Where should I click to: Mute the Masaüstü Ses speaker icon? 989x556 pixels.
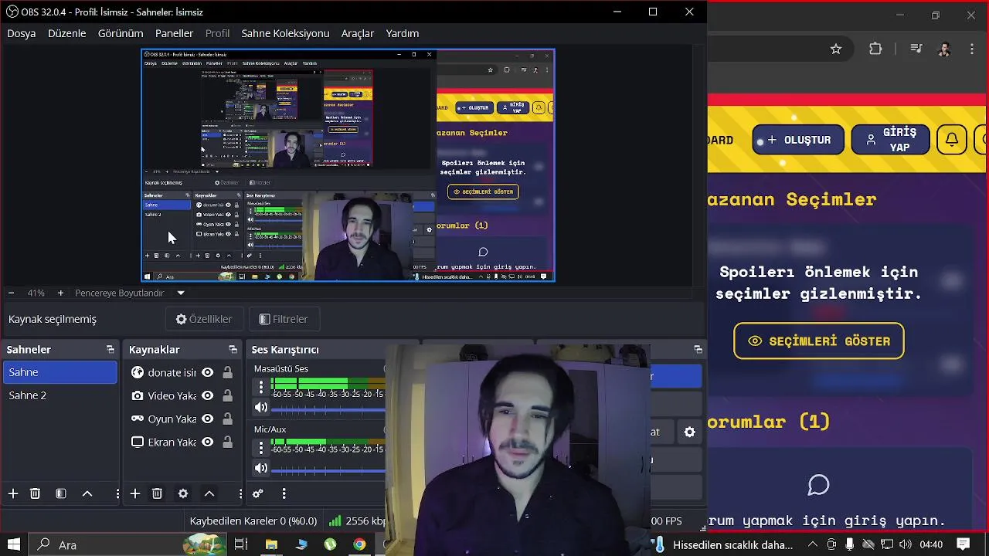pos(261,407)
